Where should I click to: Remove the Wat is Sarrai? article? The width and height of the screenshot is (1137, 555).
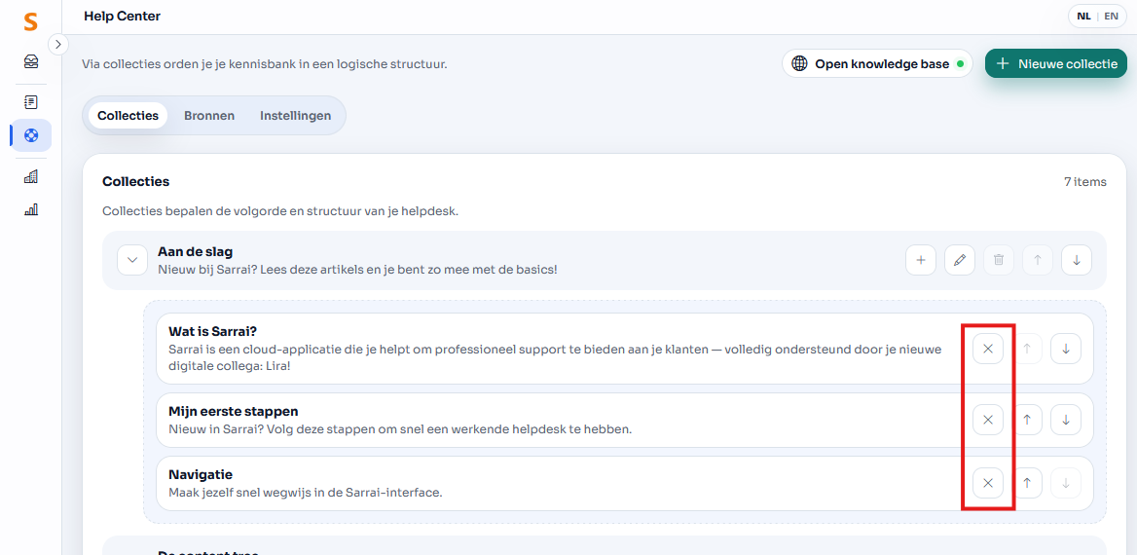[987, 349]
